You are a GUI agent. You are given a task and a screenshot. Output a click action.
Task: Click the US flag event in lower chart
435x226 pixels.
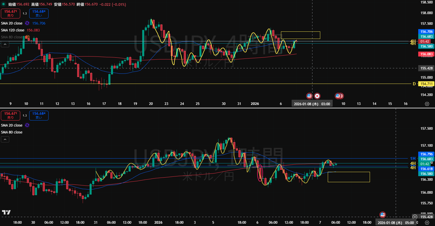coord(382,214)
